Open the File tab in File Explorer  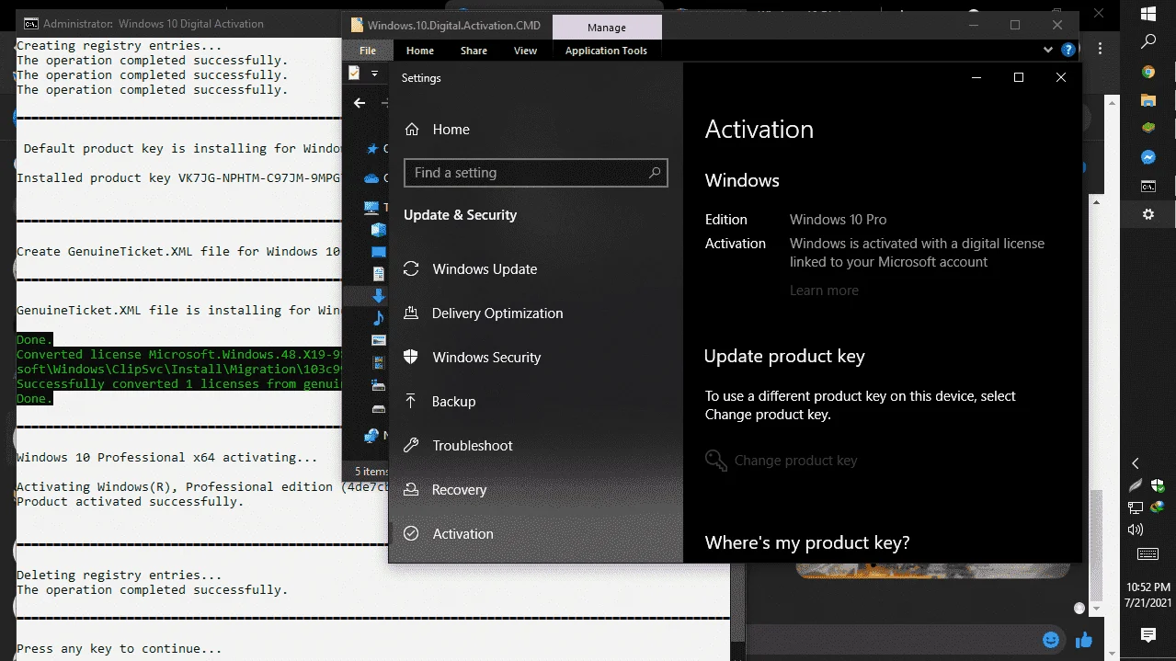[368, 51]
